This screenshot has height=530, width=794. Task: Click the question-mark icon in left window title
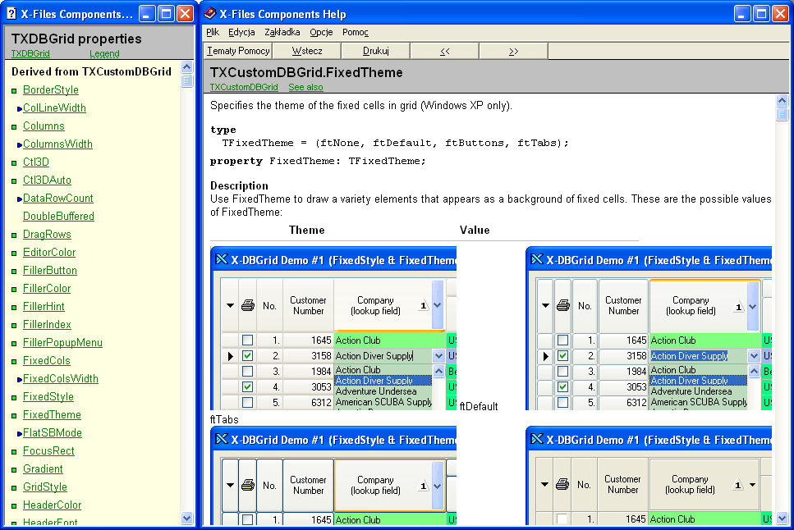click(11, 14)
